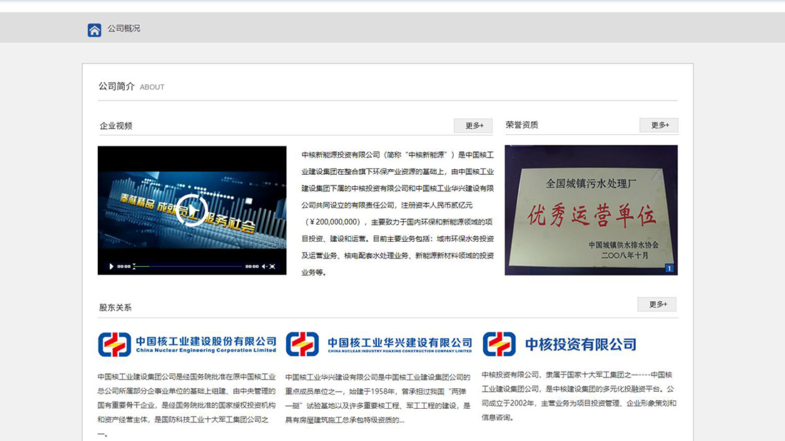Open the 优秀运营单位 honor certificate image
785x441 pixels.
coord(592,211)
